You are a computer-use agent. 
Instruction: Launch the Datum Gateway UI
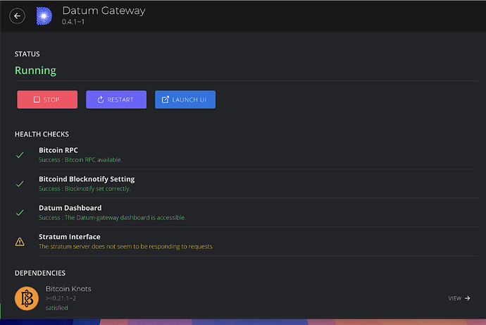tap(185, 99)
